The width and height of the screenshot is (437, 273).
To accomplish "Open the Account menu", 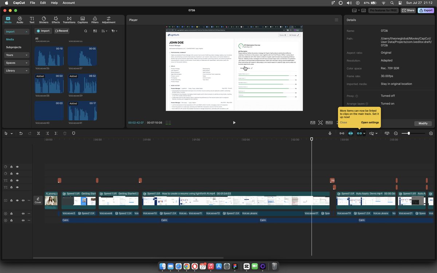I will click(68, 3).
